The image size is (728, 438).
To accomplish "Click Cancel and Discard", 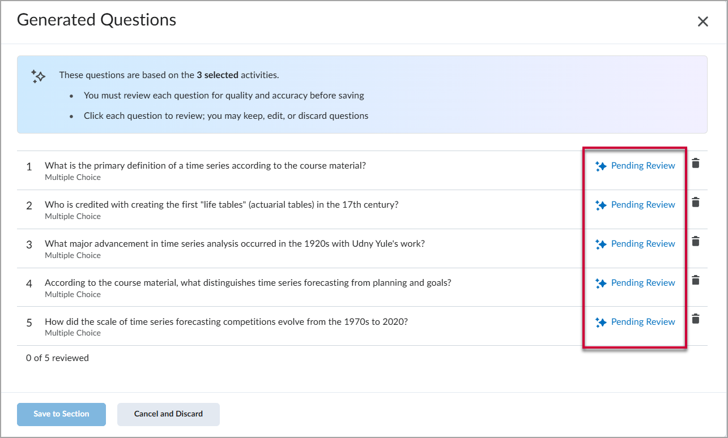I will pyautogui.click(x=168, y=414).
